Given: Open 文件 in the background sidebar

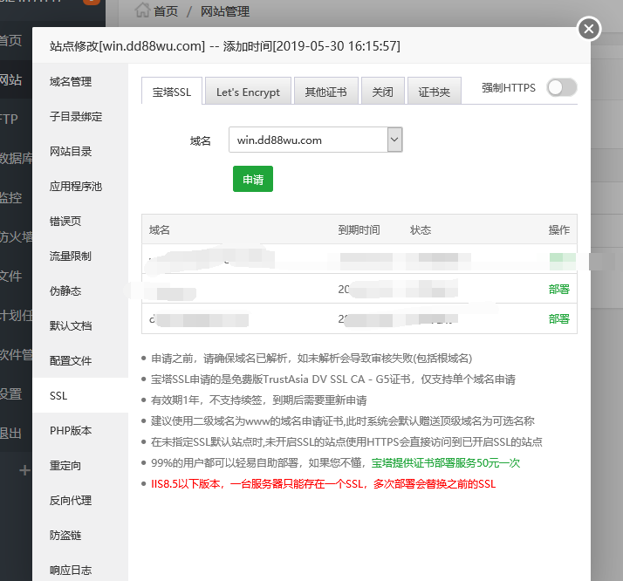Looking at the screenshot, I should (x=10, y=276).
